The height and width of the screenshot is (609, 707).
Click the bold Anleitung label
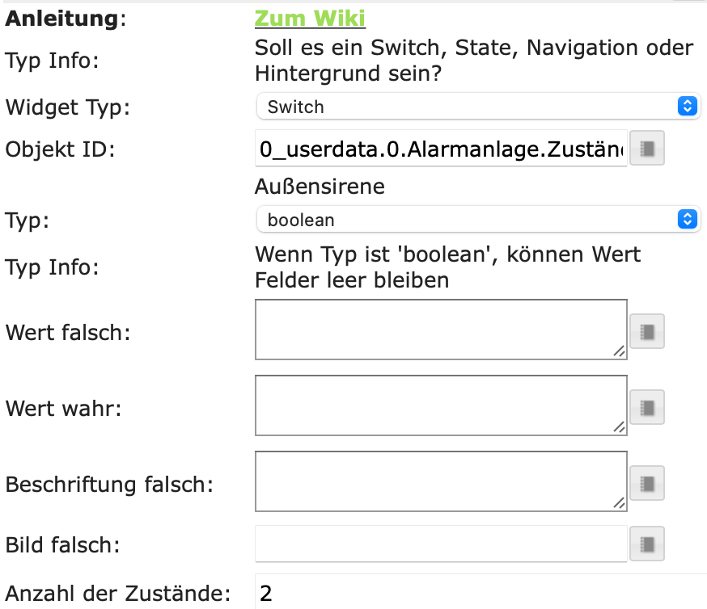coord(62,19)
